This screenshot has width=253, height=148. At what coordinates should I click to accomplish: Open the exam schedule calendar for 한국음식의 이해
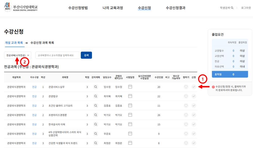click(131, 124)
